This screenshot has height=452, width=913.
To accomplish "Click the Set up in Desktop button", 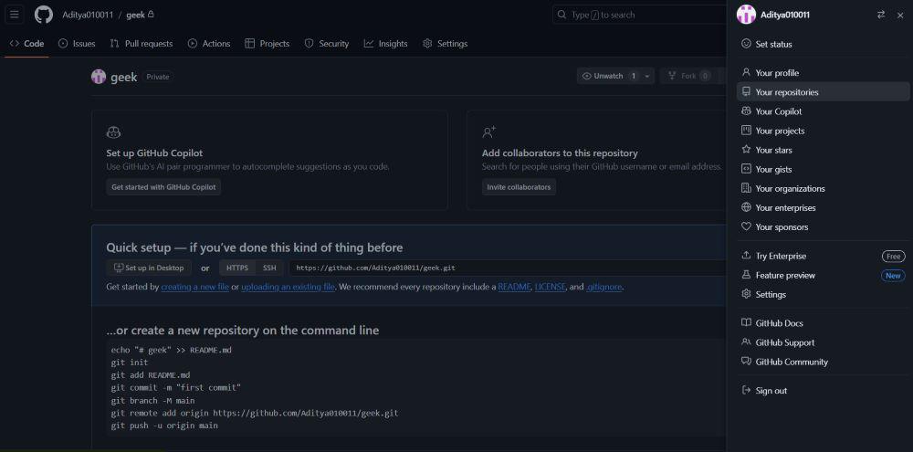I will [149, 268].
